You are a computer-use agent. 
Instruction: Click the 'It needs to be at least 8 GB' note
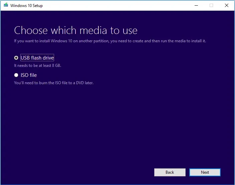[x=37, y=66]
